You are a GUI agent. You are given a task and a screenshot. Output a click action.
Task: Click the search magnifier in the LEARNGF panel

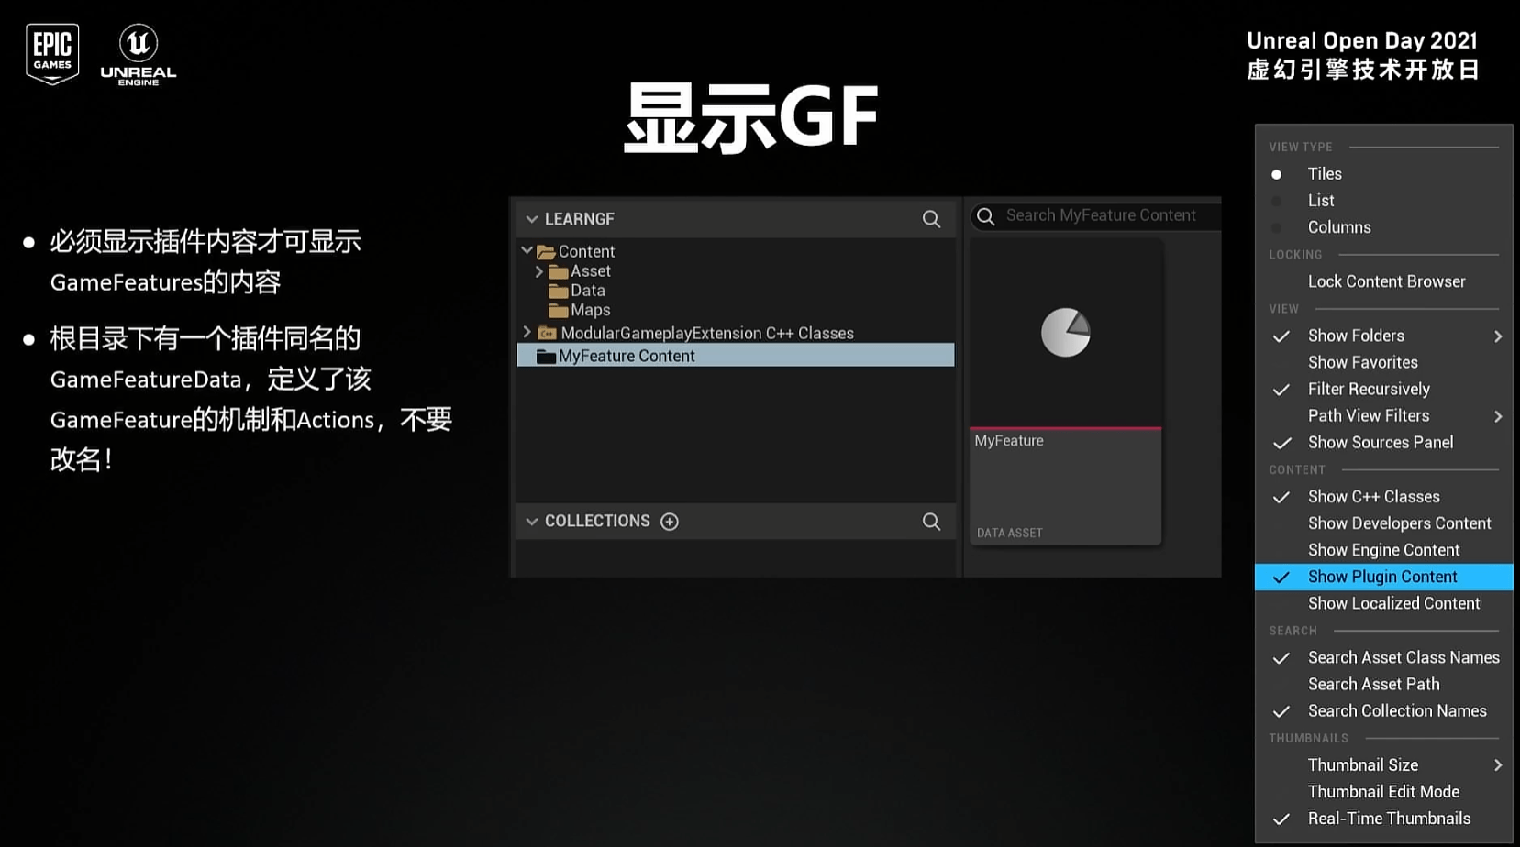(931, 219)
